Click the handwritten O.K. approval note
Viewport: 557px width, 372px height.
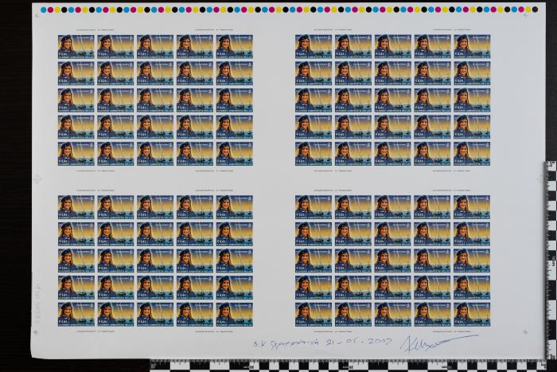pos(285,343)
